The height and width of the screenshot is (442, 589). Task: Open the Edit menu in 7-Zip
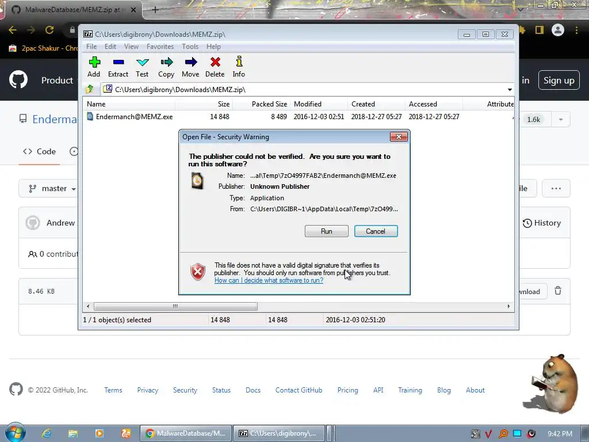coord(110,47)
